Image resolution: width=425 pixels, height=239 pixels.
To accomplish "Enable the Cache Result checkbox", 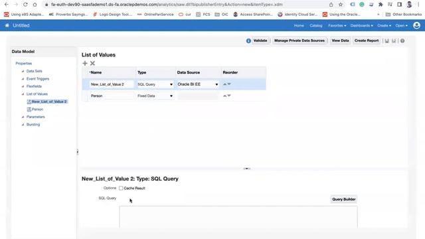I will [x=121, y=188].
